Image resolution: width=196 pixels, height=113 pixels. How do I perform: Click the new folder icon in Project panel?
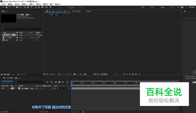5,75
